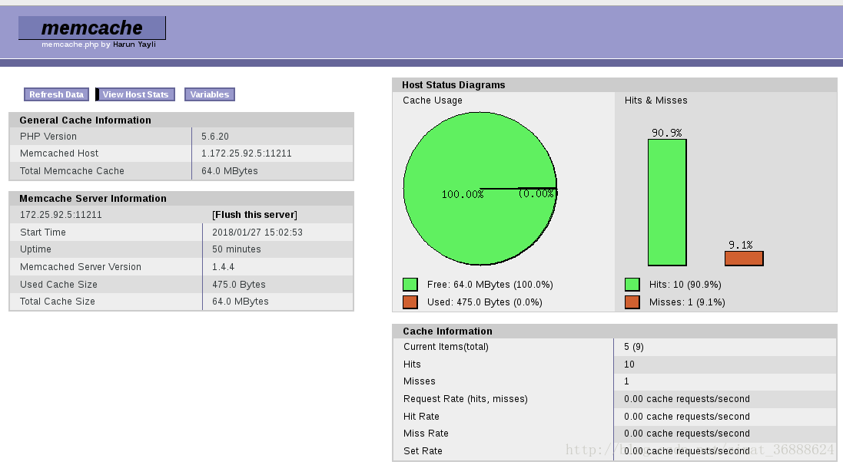Click the Used: 475.0 Bytes legend text
This screenshot has height=465, width=843.
coord(484,302)
